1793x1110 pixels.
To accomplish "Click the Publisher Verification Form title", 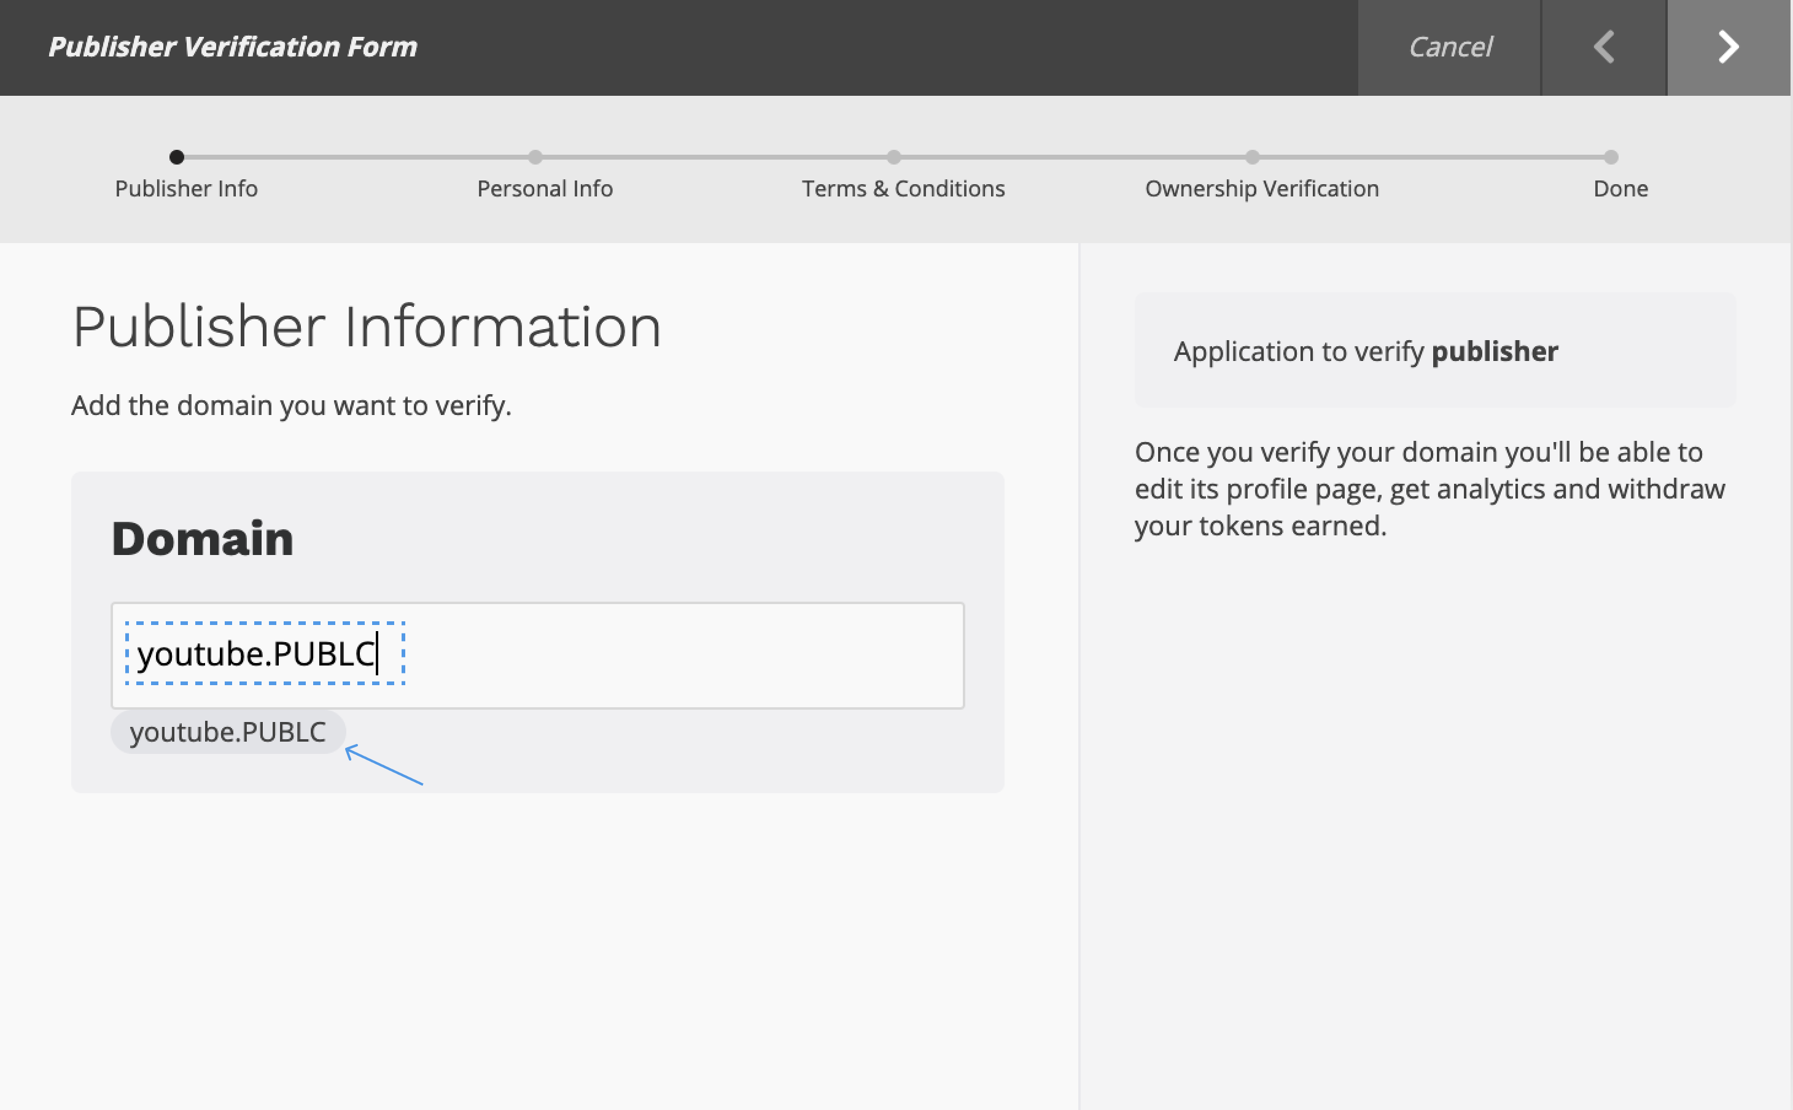I will coord(233,47).
